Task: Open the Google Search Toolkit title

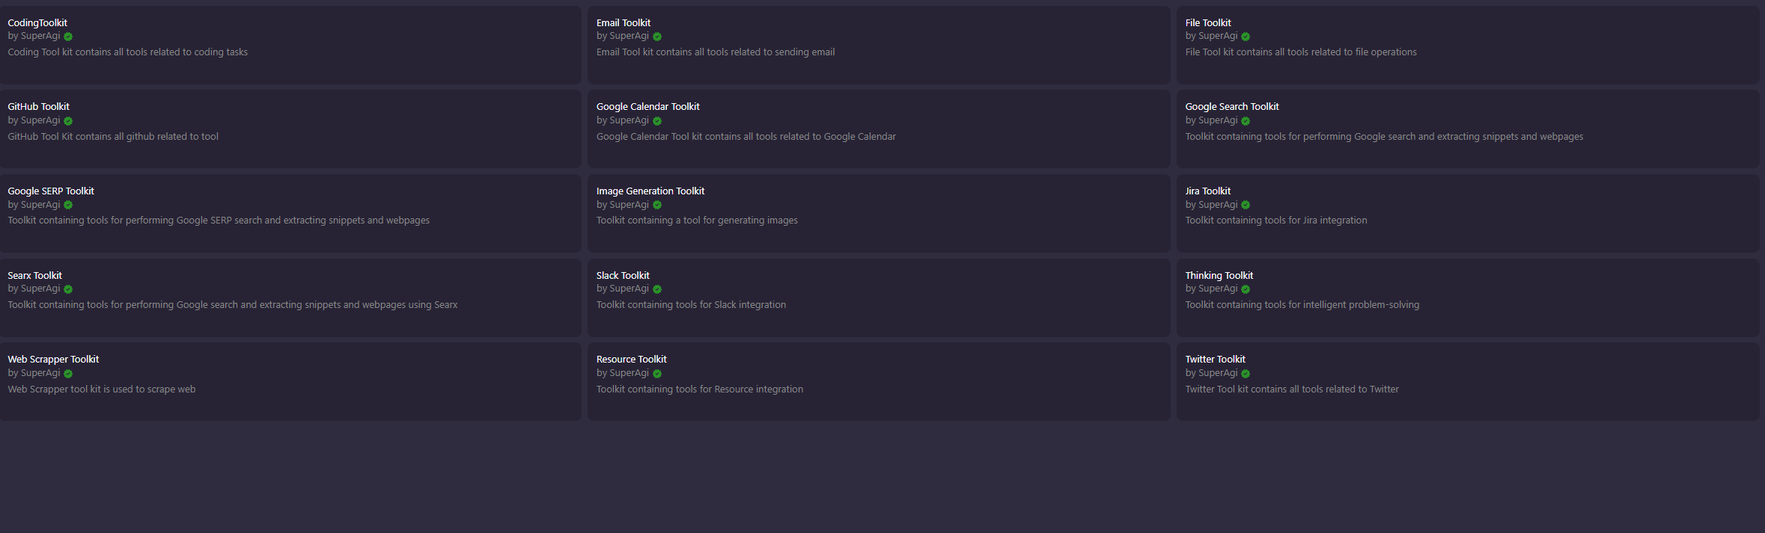Action: [x=1232, y=107]
